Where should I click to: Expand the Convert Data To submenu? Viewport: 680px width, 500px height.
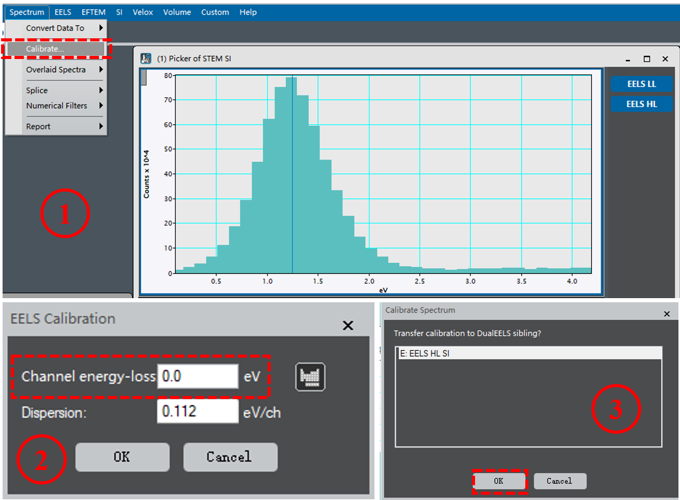pyautogui.click(x=55, y=28)
